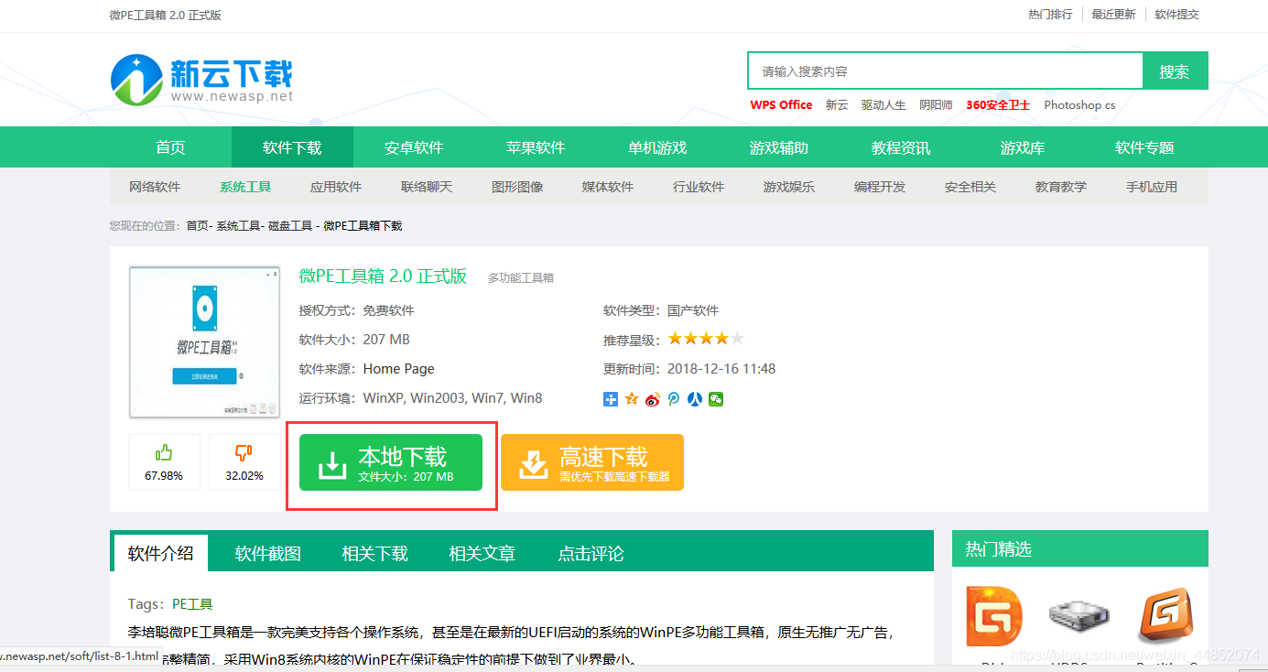Click the 搜索 search button
The width and height of the screenshot is (1268, 672).
[x=1175, y=71]
